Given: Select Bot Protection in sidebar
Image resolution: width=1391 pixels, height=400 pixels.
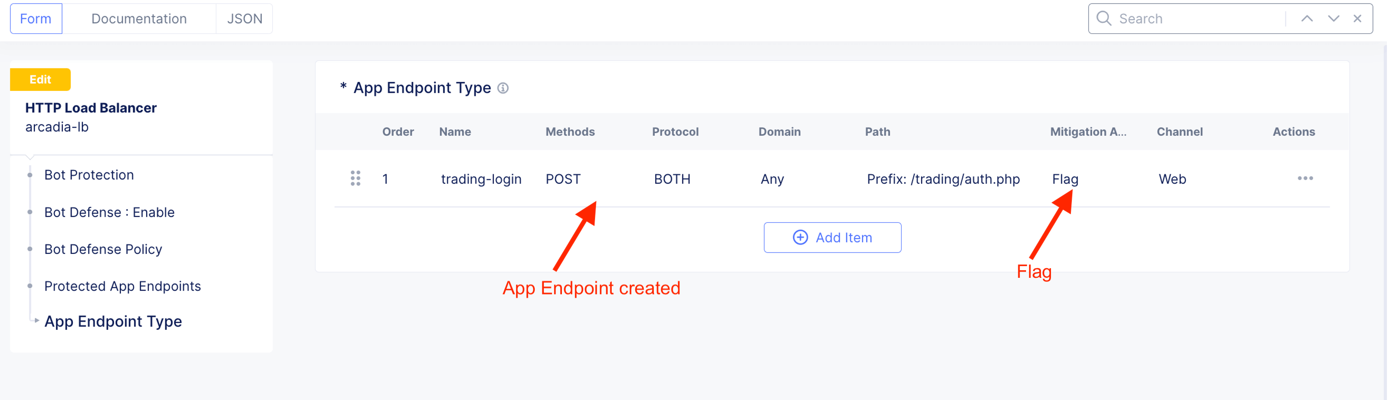Looking at the screenshot, I should [x=89, y=175].
